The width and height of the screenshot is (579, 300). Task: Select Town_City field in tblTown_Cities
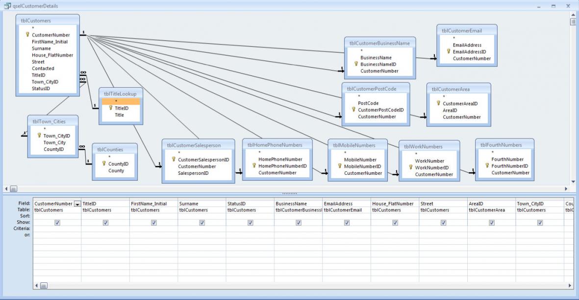pyautogui.click(x=54, y=142)
